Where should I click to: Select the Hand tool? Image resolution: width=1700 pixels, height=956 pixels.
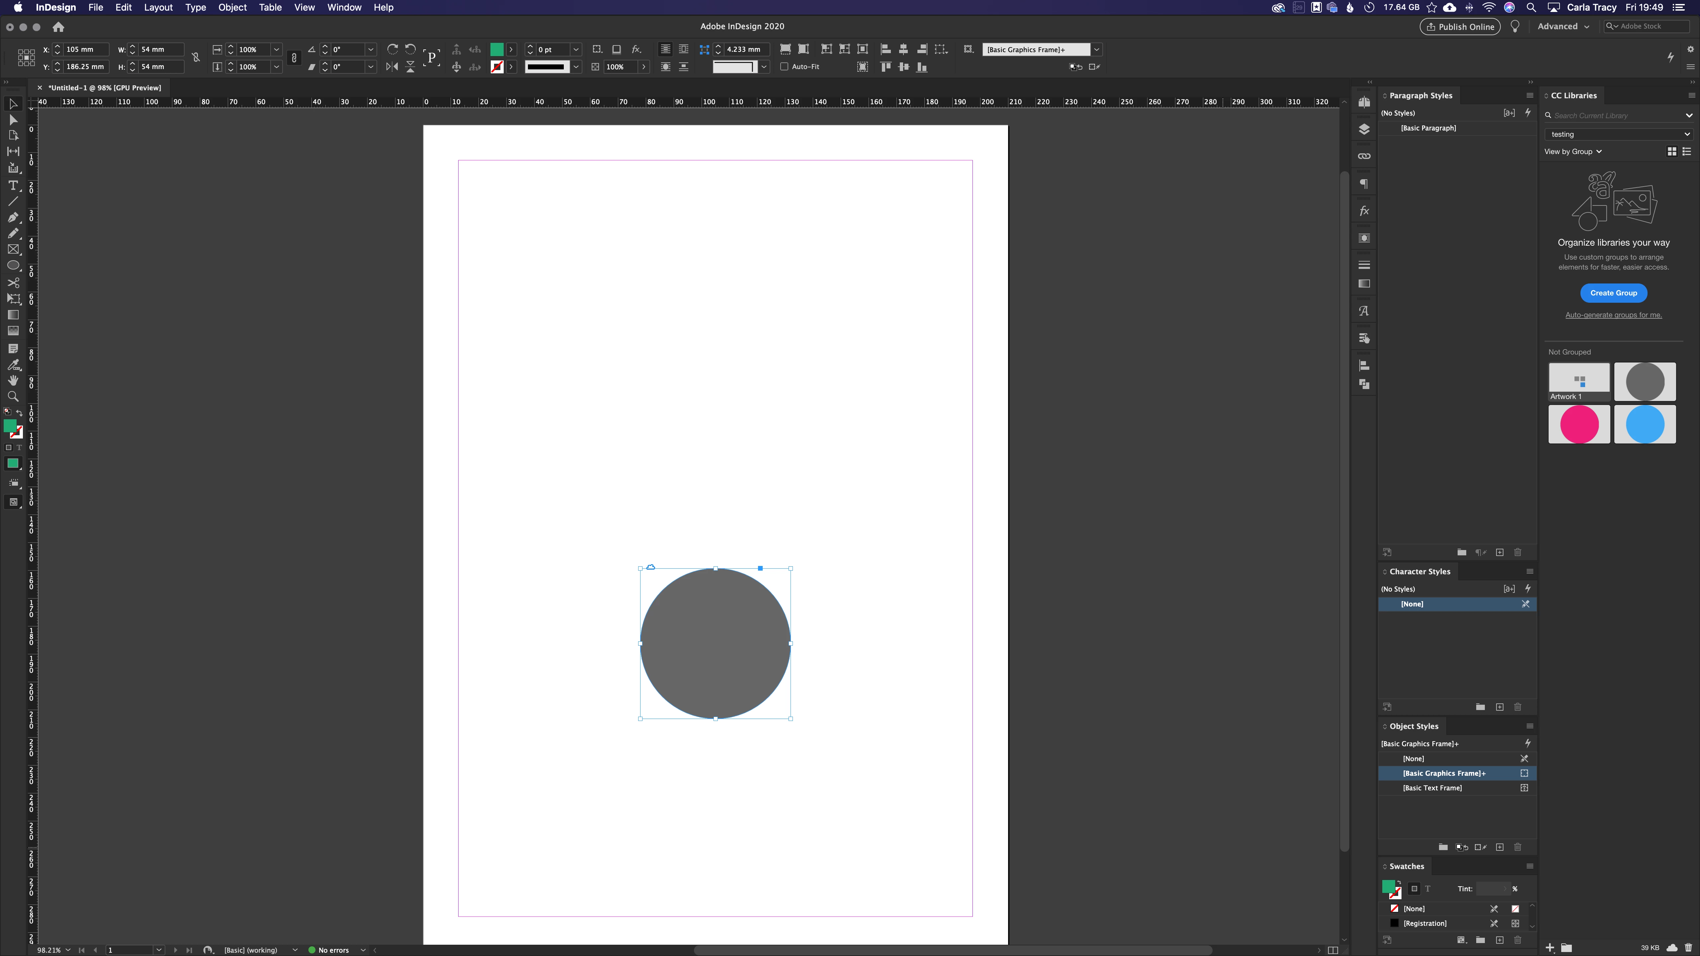coord(13,380)
